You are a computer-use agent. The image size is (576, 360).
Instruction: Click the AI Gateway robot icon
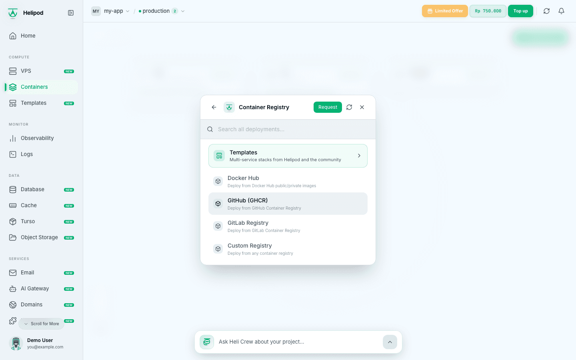click(13, 288)
